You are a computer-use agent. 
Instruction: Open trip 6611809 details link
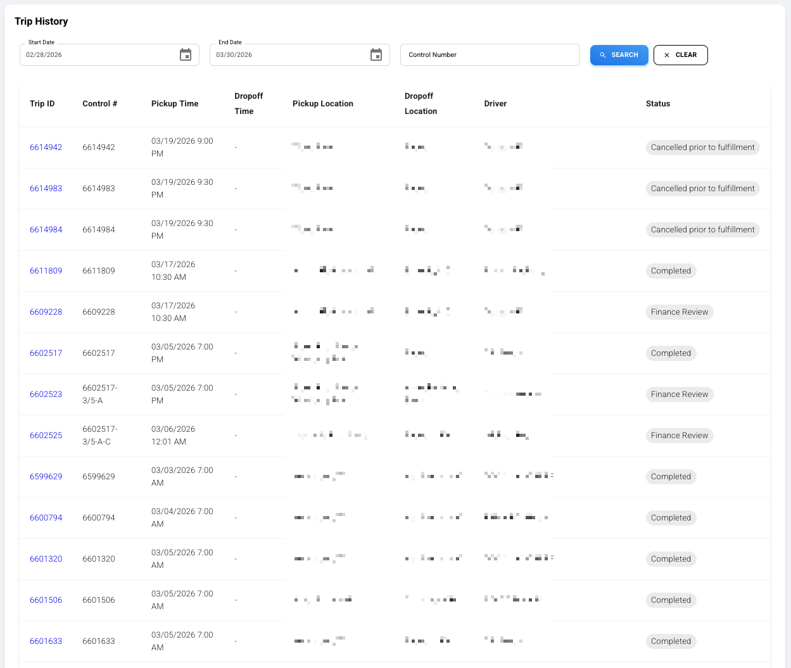tap(46, 270)
